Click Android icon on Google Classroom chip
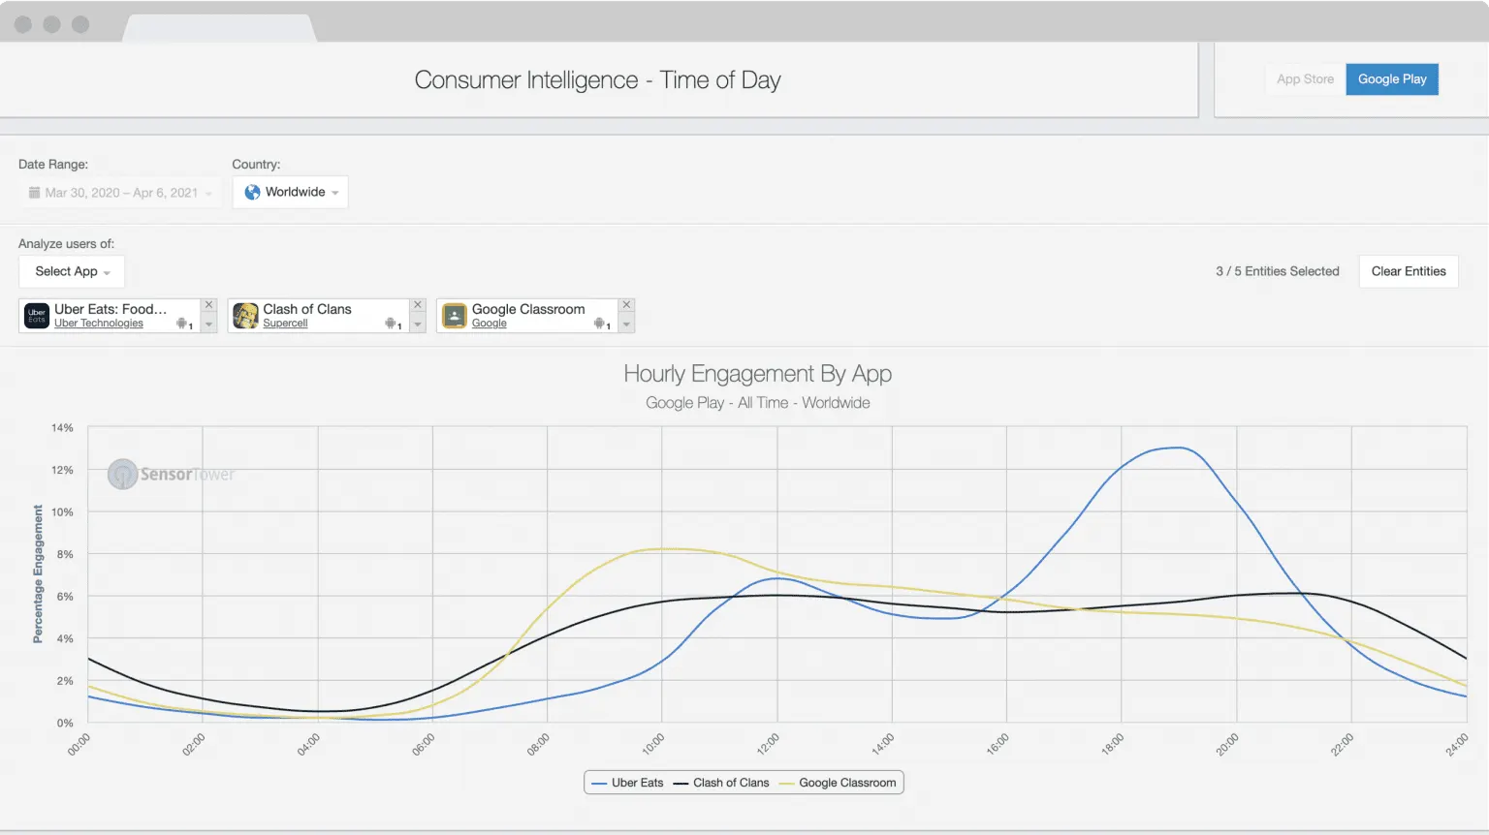Screen dimensions: 1489x835 600,324
